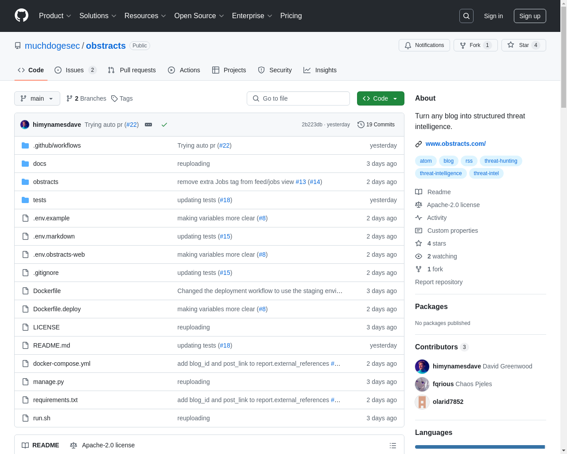Click the fqrious contributor avatar
The image size is (567, 454).
pos(422,384)
